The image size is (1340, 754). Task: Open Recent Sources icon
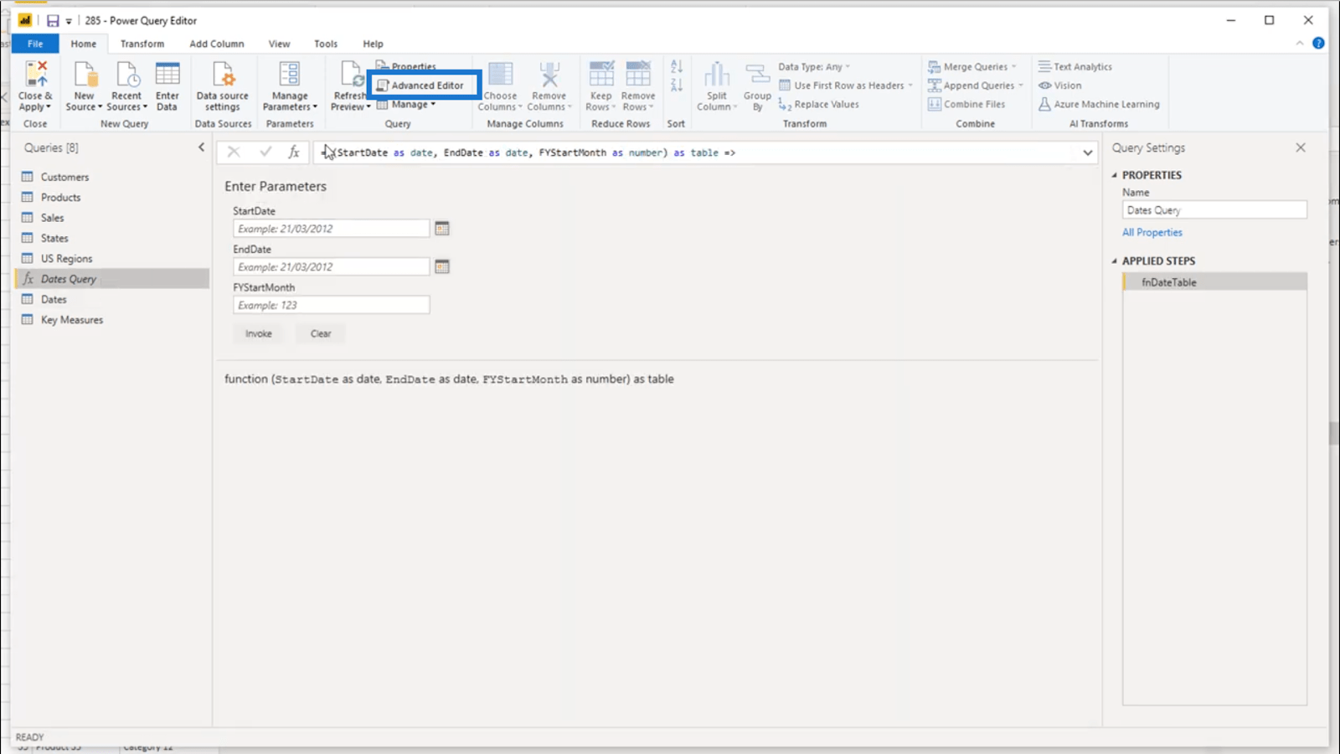point(126,75)
